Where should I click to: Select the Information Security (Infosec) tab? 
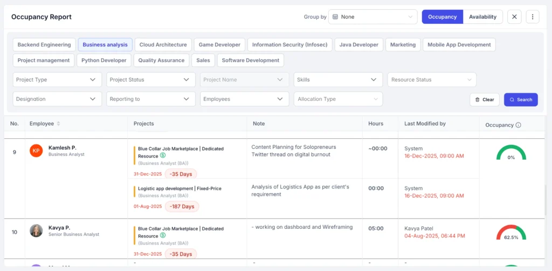(x=289, y=45)
